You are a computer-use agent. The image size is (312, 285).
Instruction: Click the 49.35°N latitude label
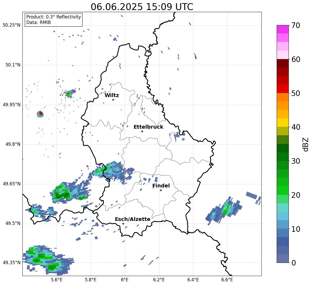tap(12, 263)
